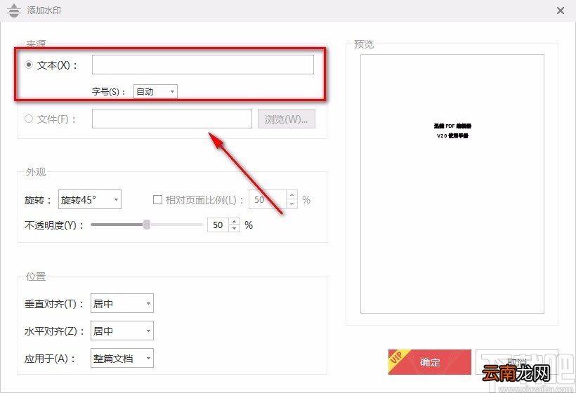Click the VIP 确定 confirm button
The image size is (576, 393).
pos(430,362)
